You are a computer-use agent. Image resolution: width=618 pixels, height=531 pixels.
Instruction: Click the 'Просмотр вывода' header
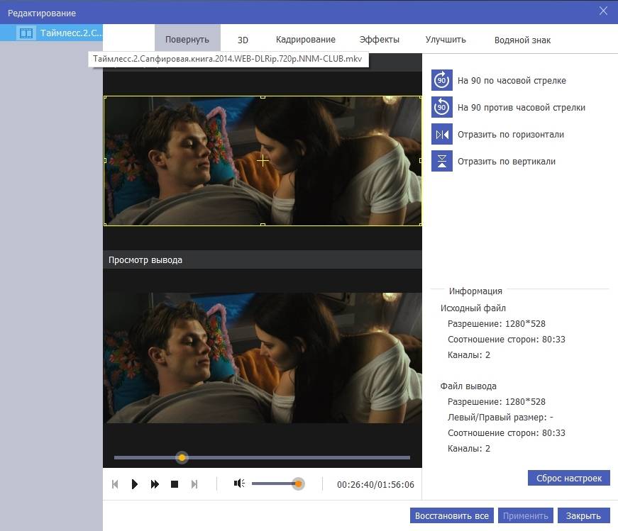262,260
